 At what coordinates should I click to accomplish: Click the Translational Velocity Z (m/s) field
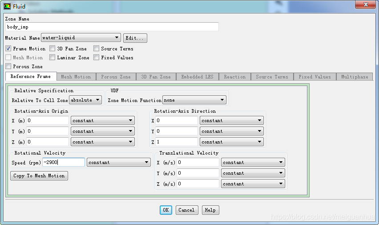198,184
